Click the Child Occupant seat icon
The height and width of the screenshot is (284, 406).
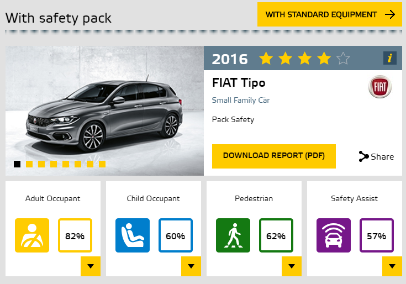point(133,235)
